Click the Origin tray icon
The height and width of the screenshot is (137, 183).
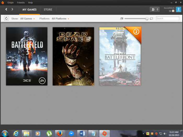(156, 134)
